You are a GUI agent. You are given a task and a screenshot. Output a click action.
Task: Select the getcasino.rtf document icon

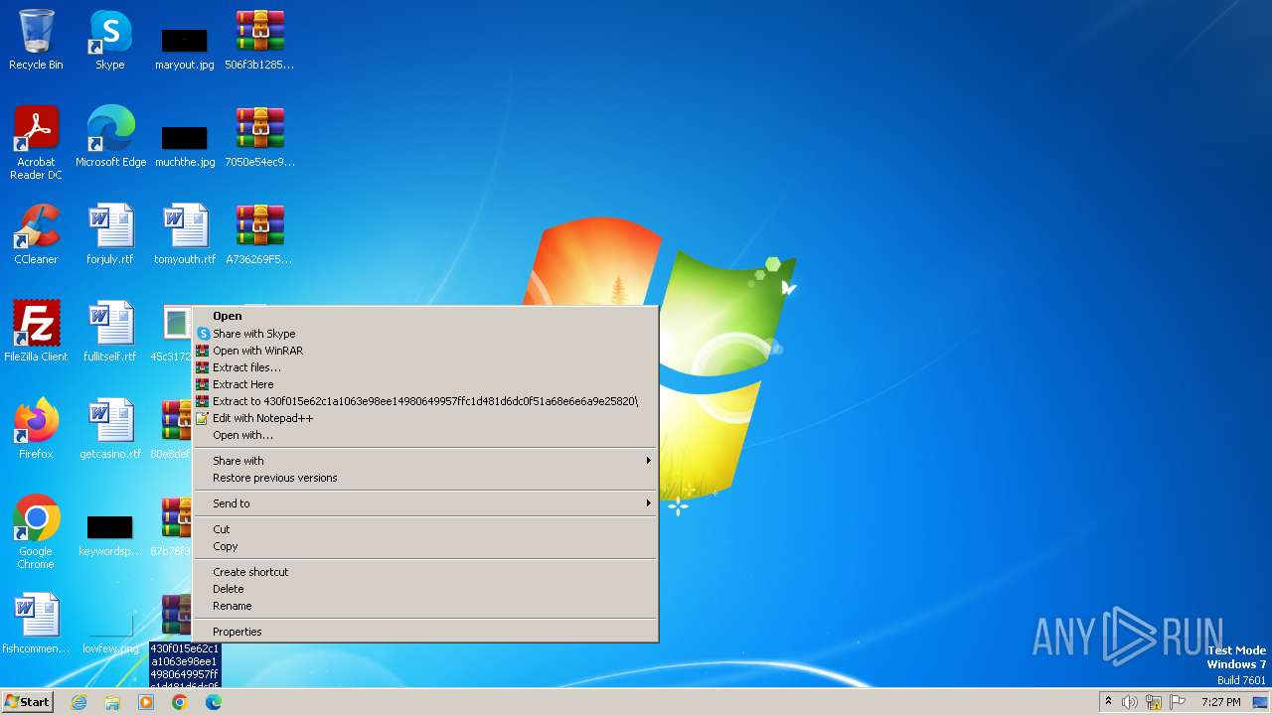click(110, 429)
